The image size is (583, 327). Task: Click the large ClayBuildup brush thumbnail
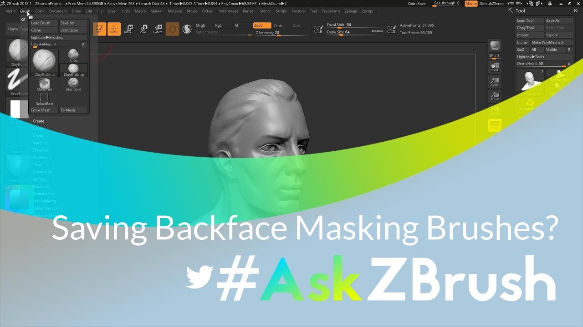tap(44, 63)
